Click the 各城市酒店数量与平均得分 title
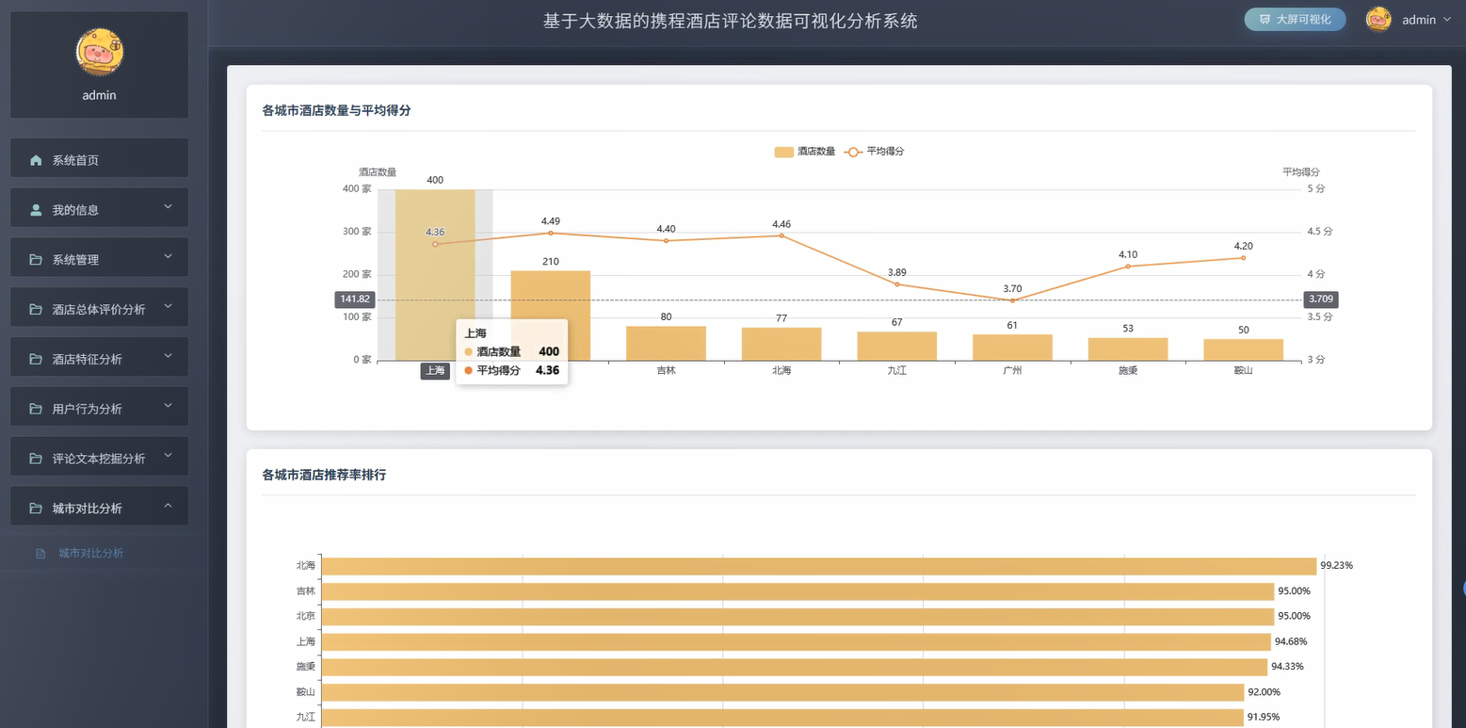 click(336, 110)
